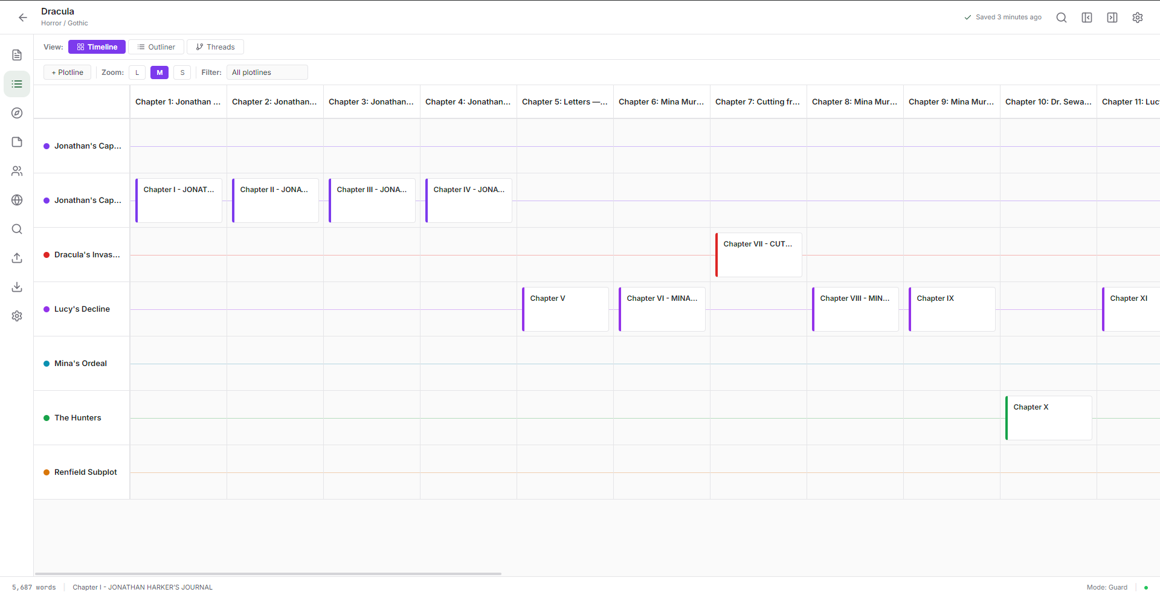Click the upload tray icon in the sidebar
1160x595 pixels.
tap(17, 258)
